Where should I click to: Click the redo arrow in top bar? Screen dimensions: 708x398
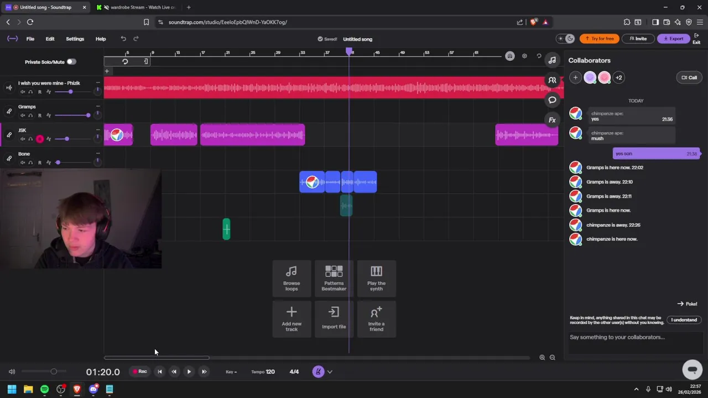pyautogui.click(x=136, y=39)
